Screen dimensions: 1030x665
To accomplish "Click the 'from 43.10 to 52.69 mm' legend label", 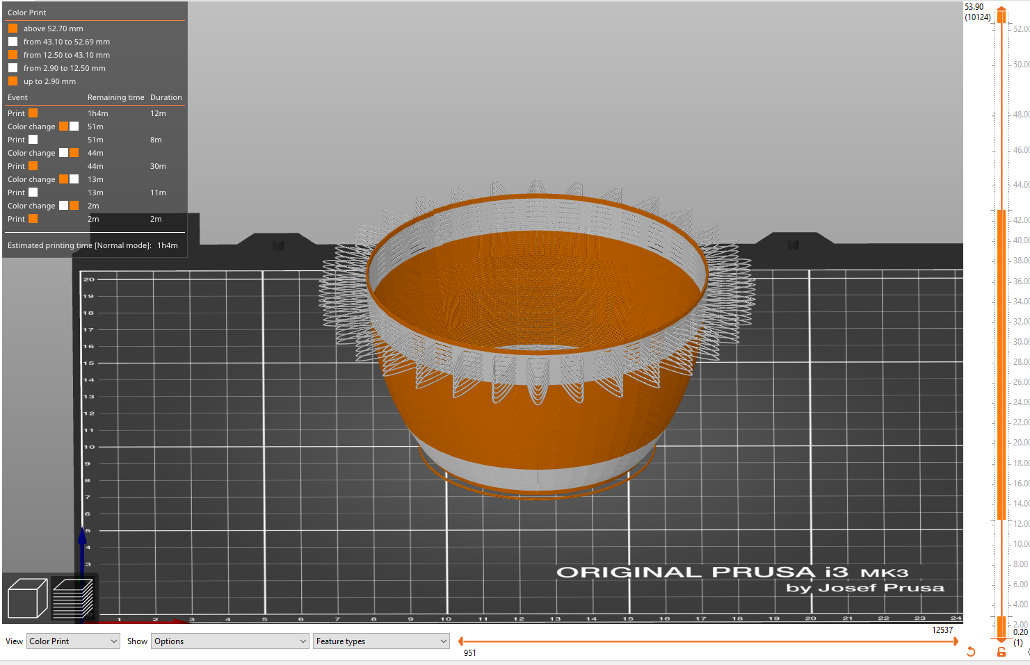I will coord(67,42).
